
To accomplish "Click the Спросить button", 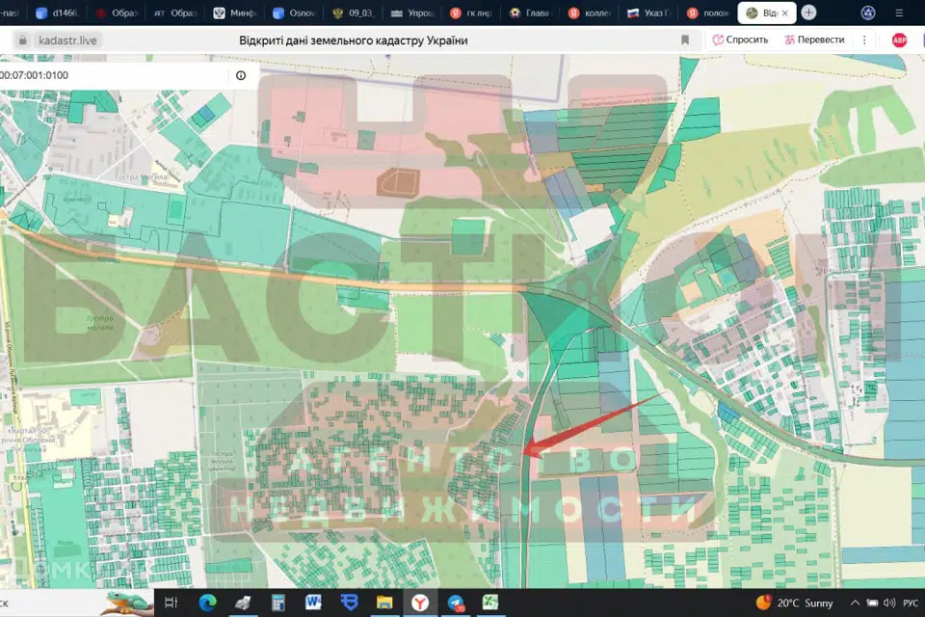I will click(740, 40).
